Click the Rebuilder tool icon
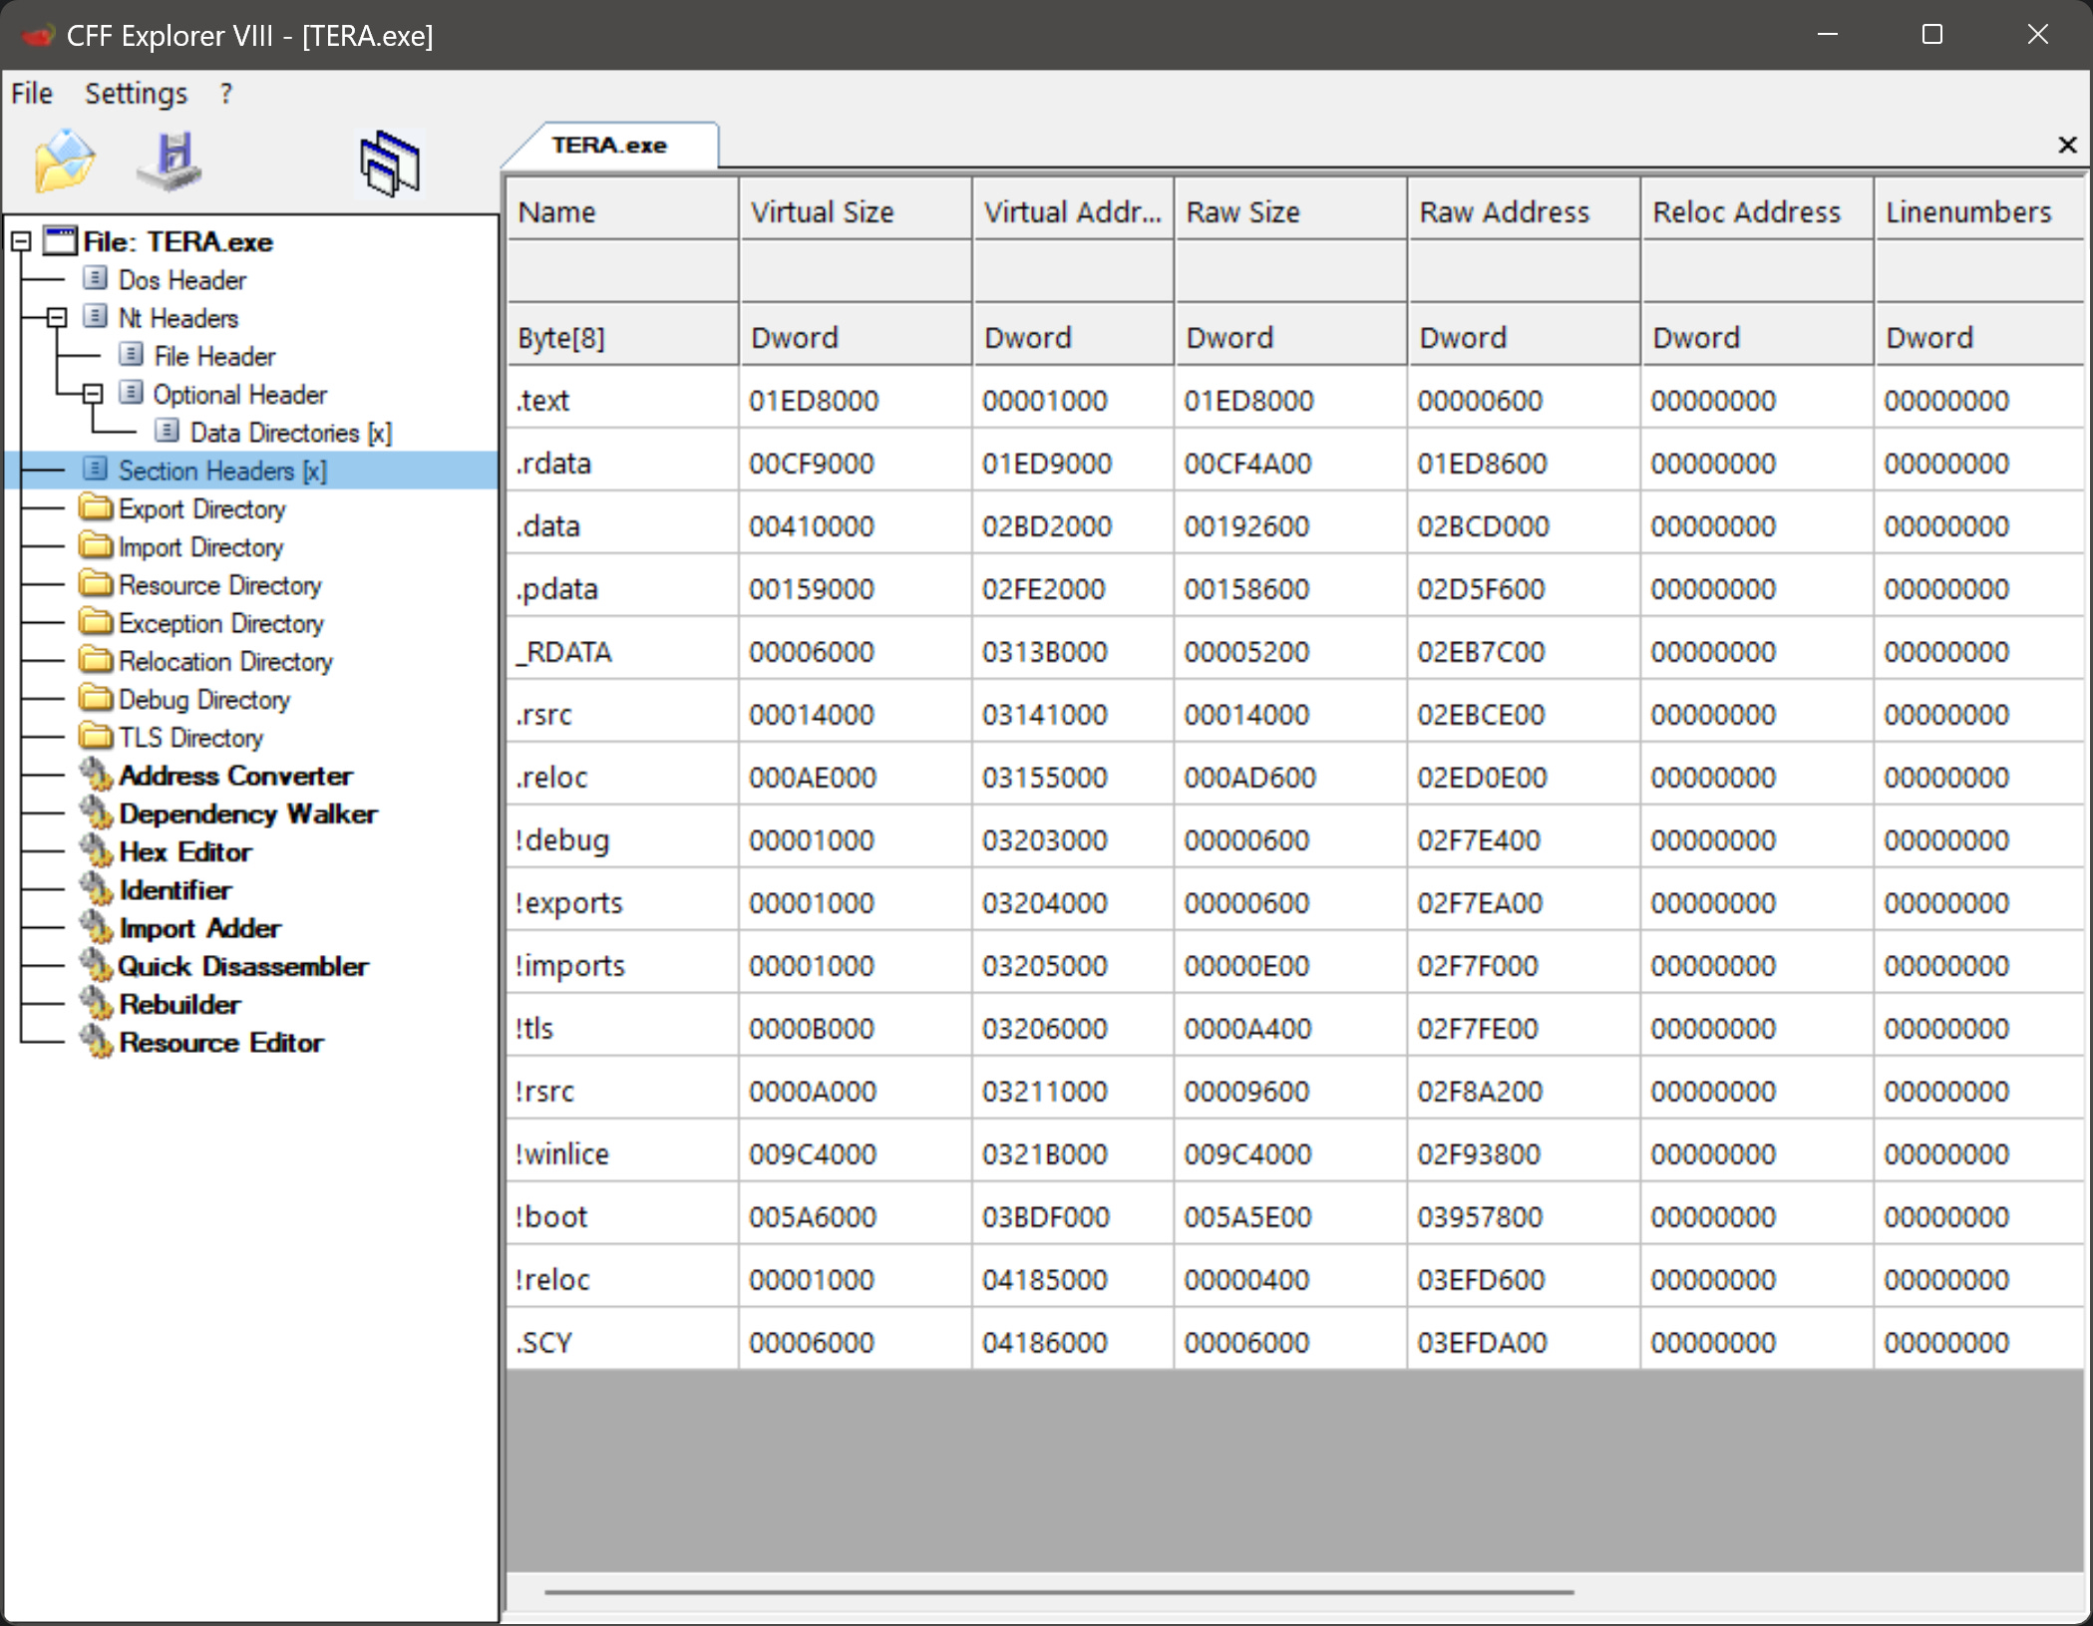2093x1626 pixels. pyautogui.click(x=96, y=1003)
